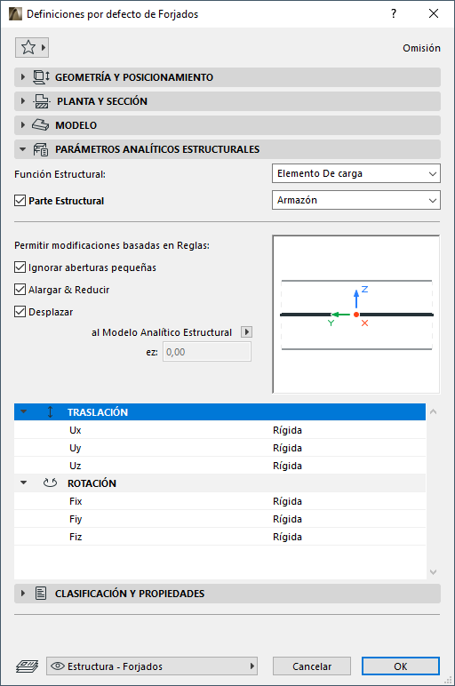Close the Forjados settings dialog
455x686 pixels.
click(x=434, y=13)
